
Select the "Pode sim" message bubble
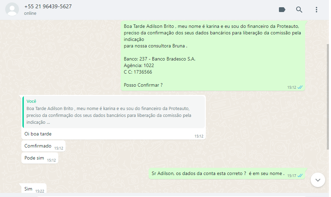[34, 158]
